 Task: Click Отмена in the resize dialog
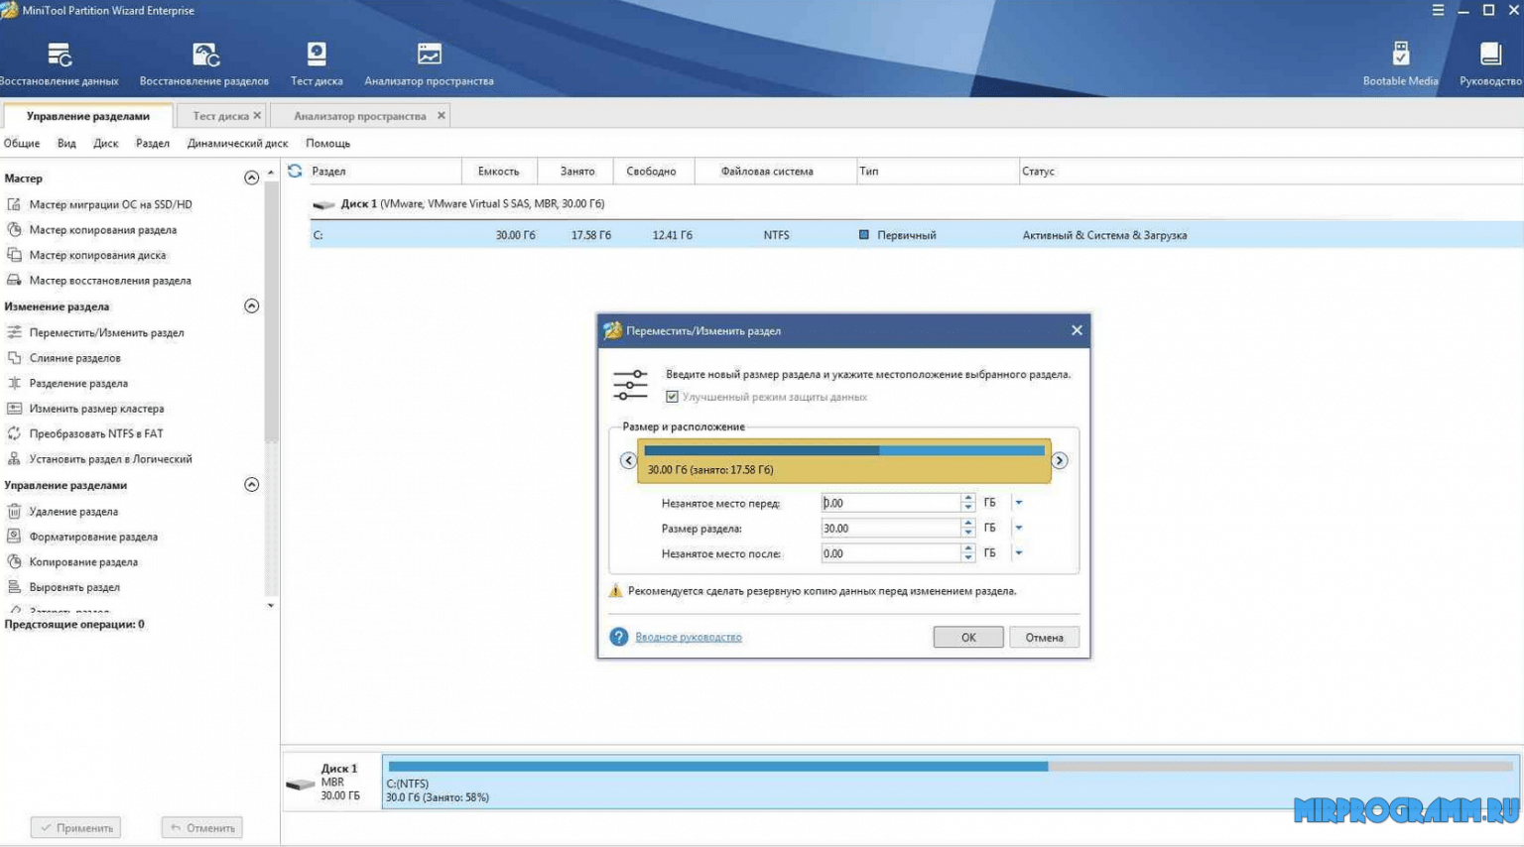pos(1044,638)
